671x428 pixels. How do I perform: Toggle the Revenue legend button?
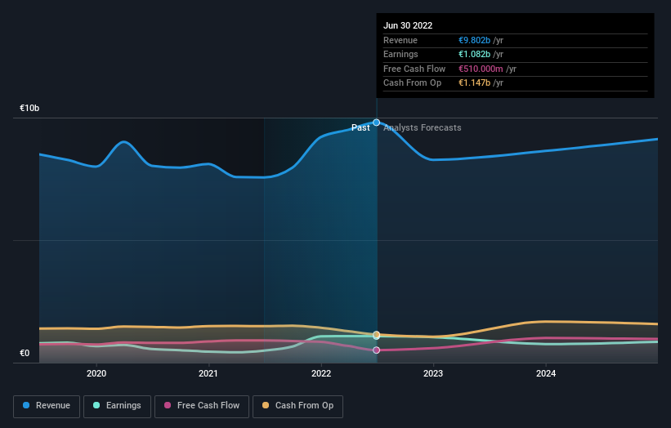pos(47,406)
